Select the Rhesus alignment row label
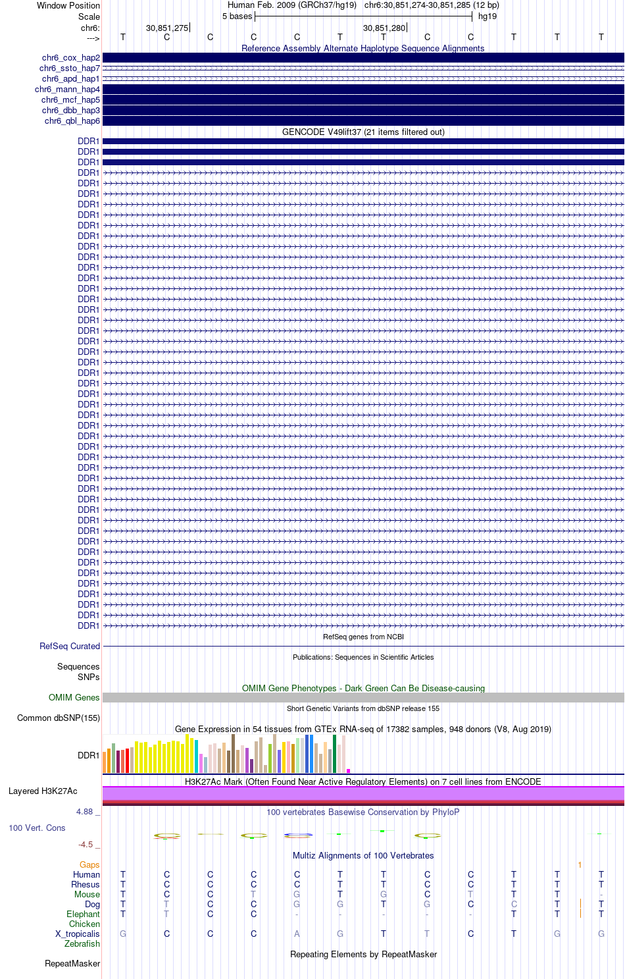625x979 pixels. (x=86, y=885)
